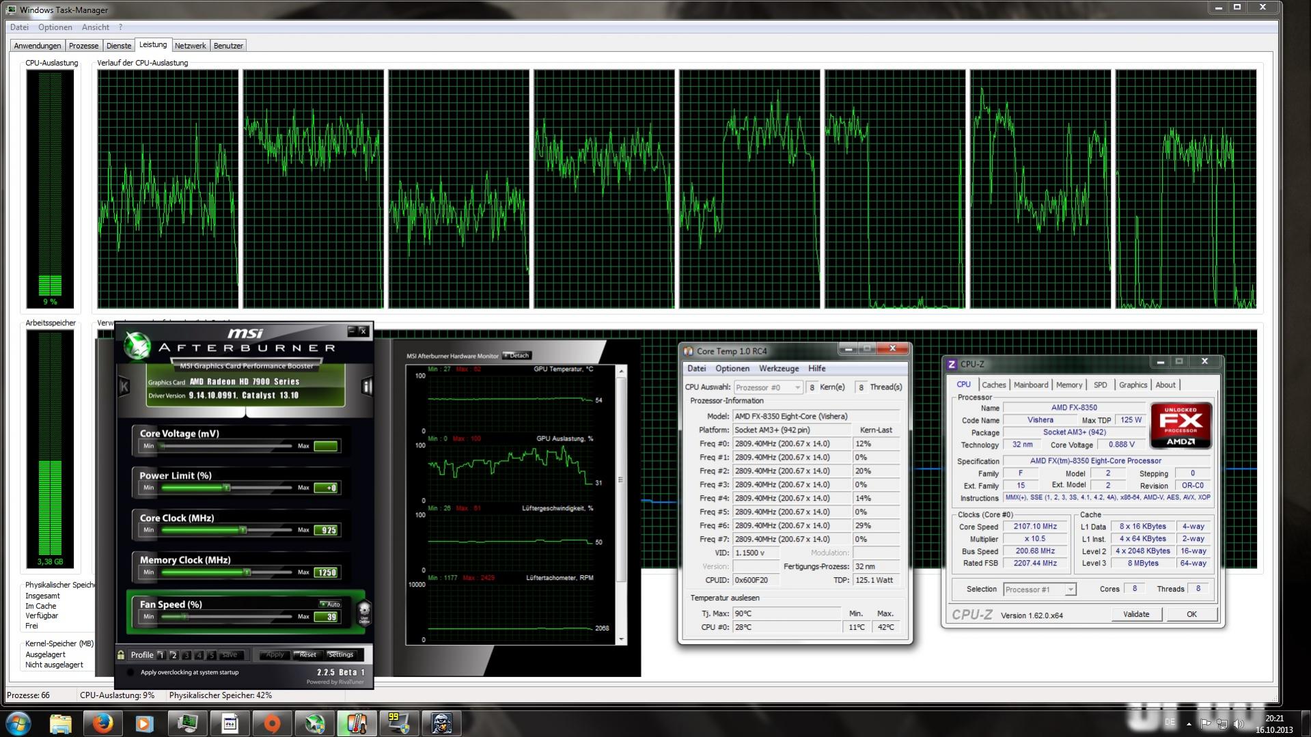Select Afterburner profile slot 3
1311x737 pixels.
click(x=187, y=655)
